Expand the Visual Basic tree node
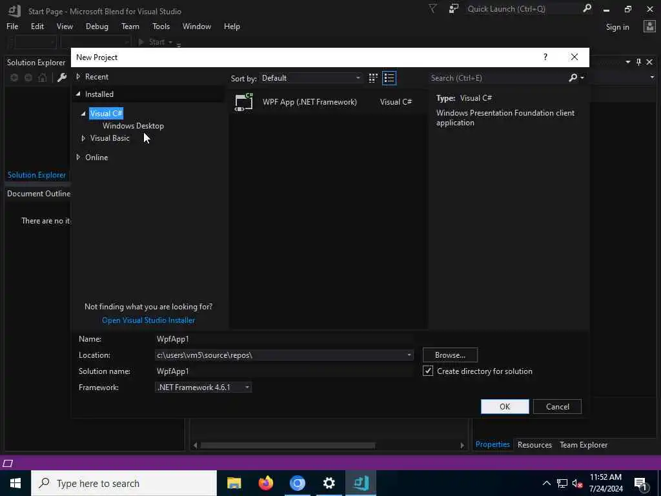Screen dimensions: 661x496 (x=83, y=138)
